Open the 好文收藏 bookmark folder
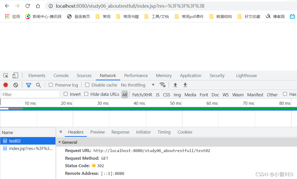The image size is (297, 179). click(249, 16)
